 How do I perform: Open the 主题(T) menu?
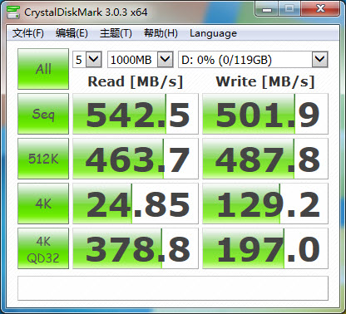pos(116,33)
